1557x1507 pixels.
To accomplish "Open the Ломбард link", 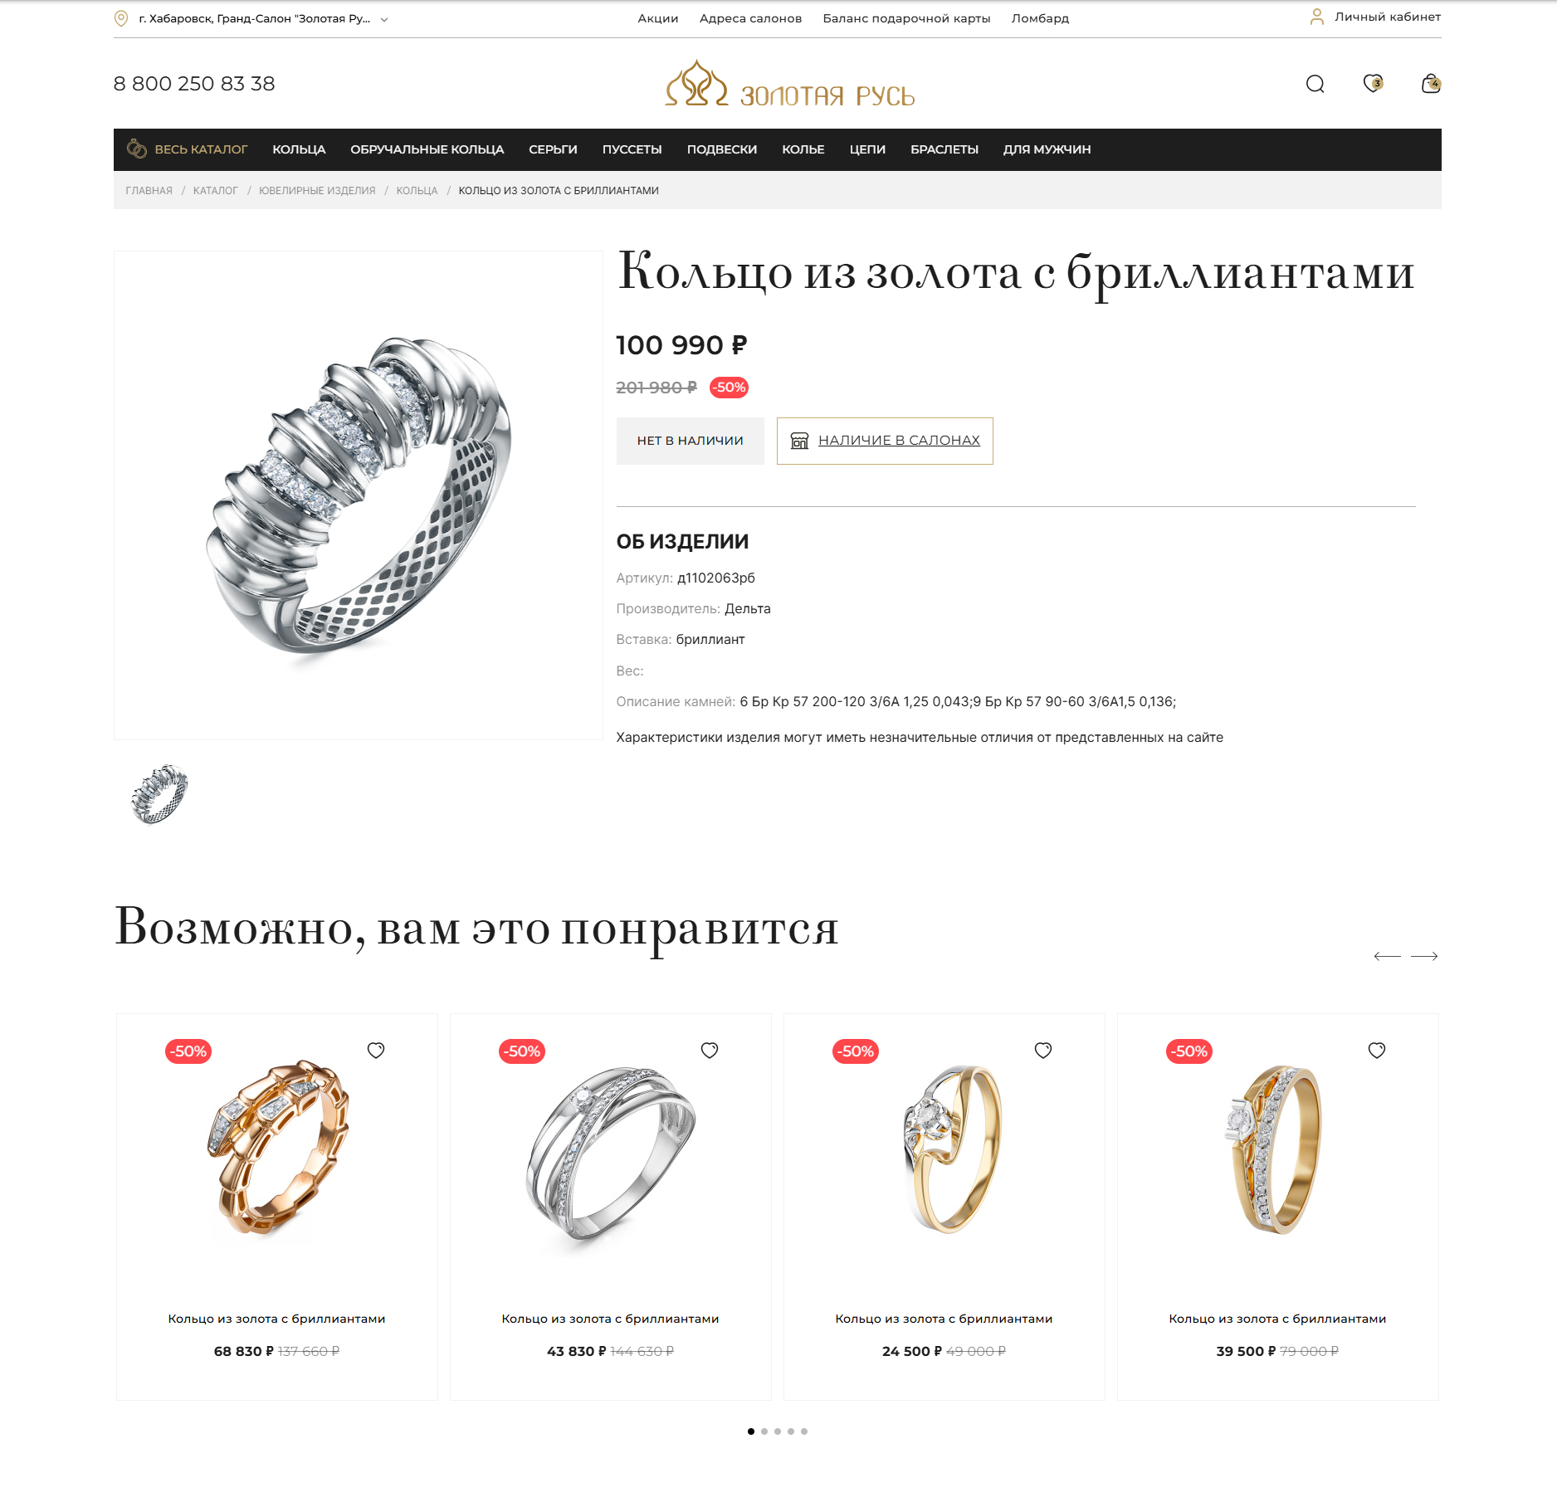I will coord(1040,18).
